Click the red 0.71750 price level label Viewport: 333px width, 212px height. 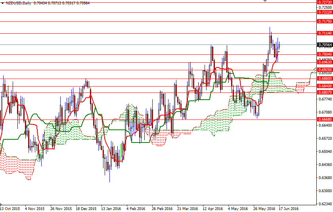tap(325, 21)
